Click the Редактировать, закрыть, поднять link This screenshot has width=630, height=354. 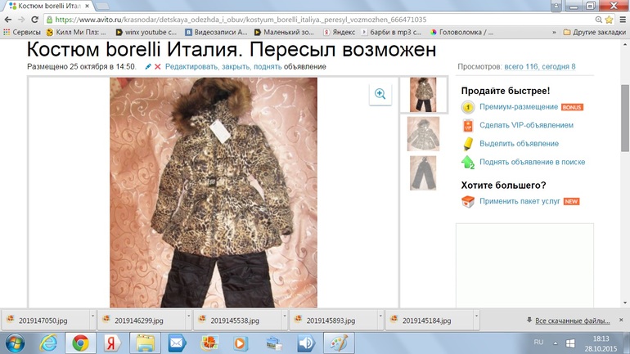pos(223,66)
